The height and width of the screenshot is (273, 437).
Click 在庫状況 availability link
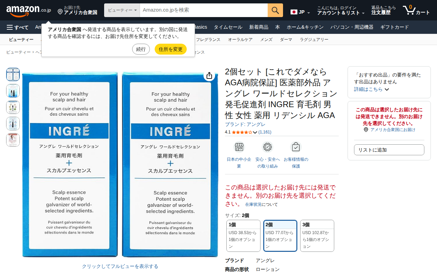tap(253, 204)
